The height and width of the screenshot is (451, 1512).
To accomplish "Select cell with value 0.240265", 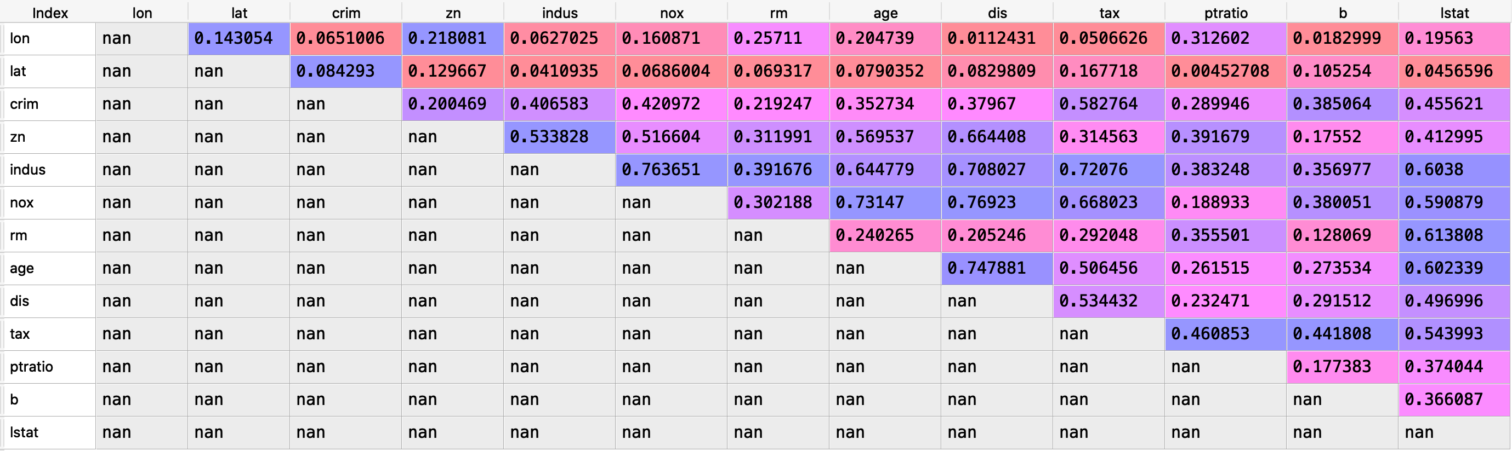I will [885, 235].
